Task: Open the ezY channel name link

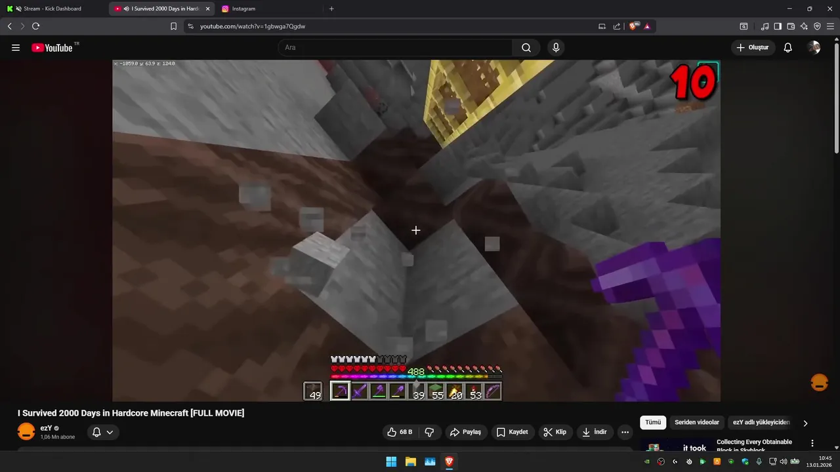Action: 46,428
